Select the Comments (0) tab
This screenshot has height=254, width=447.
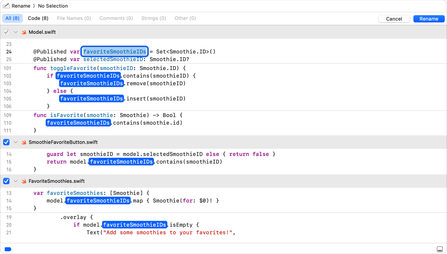[116, 18]
